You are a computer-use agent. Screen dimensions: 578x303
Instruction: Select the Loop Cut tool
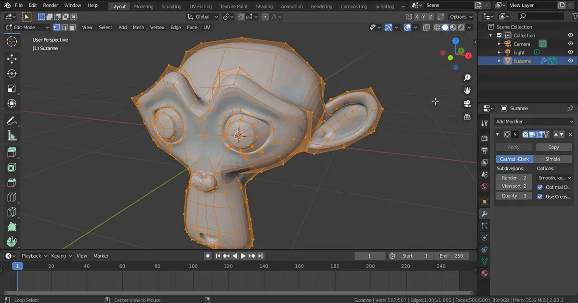12,198
